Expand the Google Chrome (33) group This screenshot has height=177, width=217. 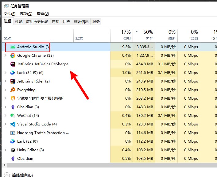click(x=6, y=56)
